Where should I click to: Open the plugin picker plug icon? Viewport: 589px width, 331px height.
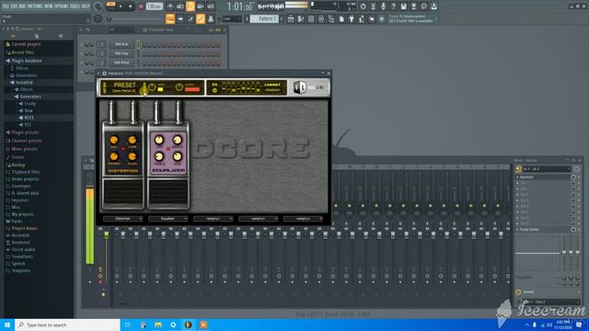pos(352,18)
